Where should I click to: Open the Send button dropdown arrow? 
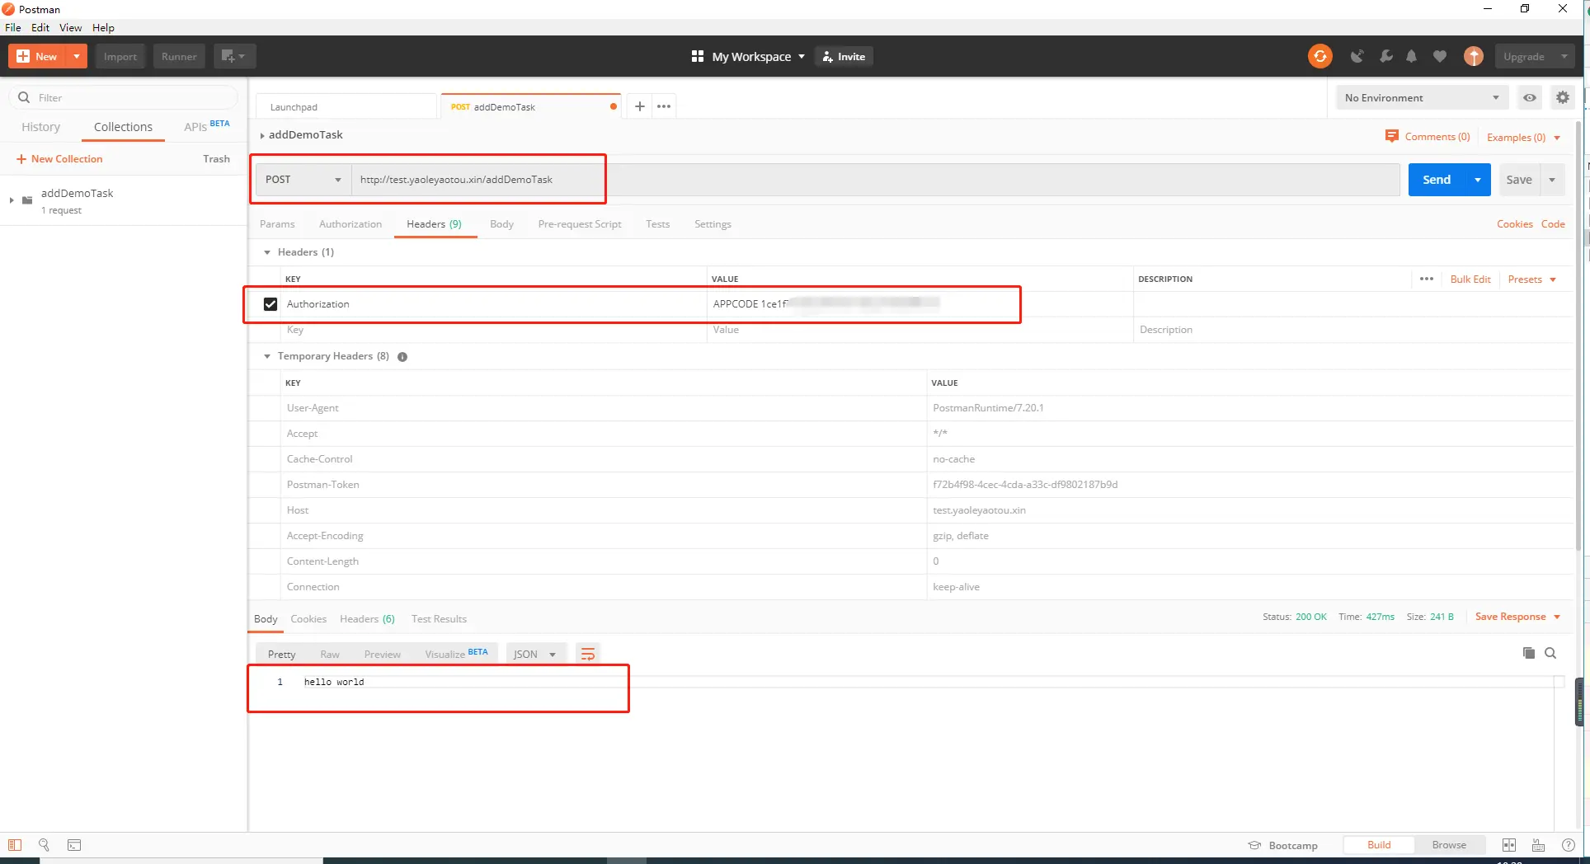pyautogui.click(x=1478, y=180)
